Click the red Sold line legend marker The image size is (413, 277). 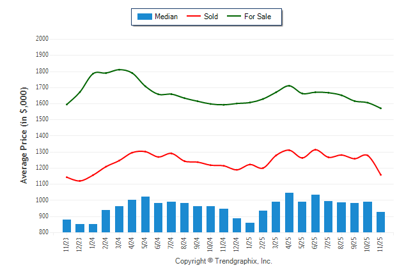[x=192, y=17]
